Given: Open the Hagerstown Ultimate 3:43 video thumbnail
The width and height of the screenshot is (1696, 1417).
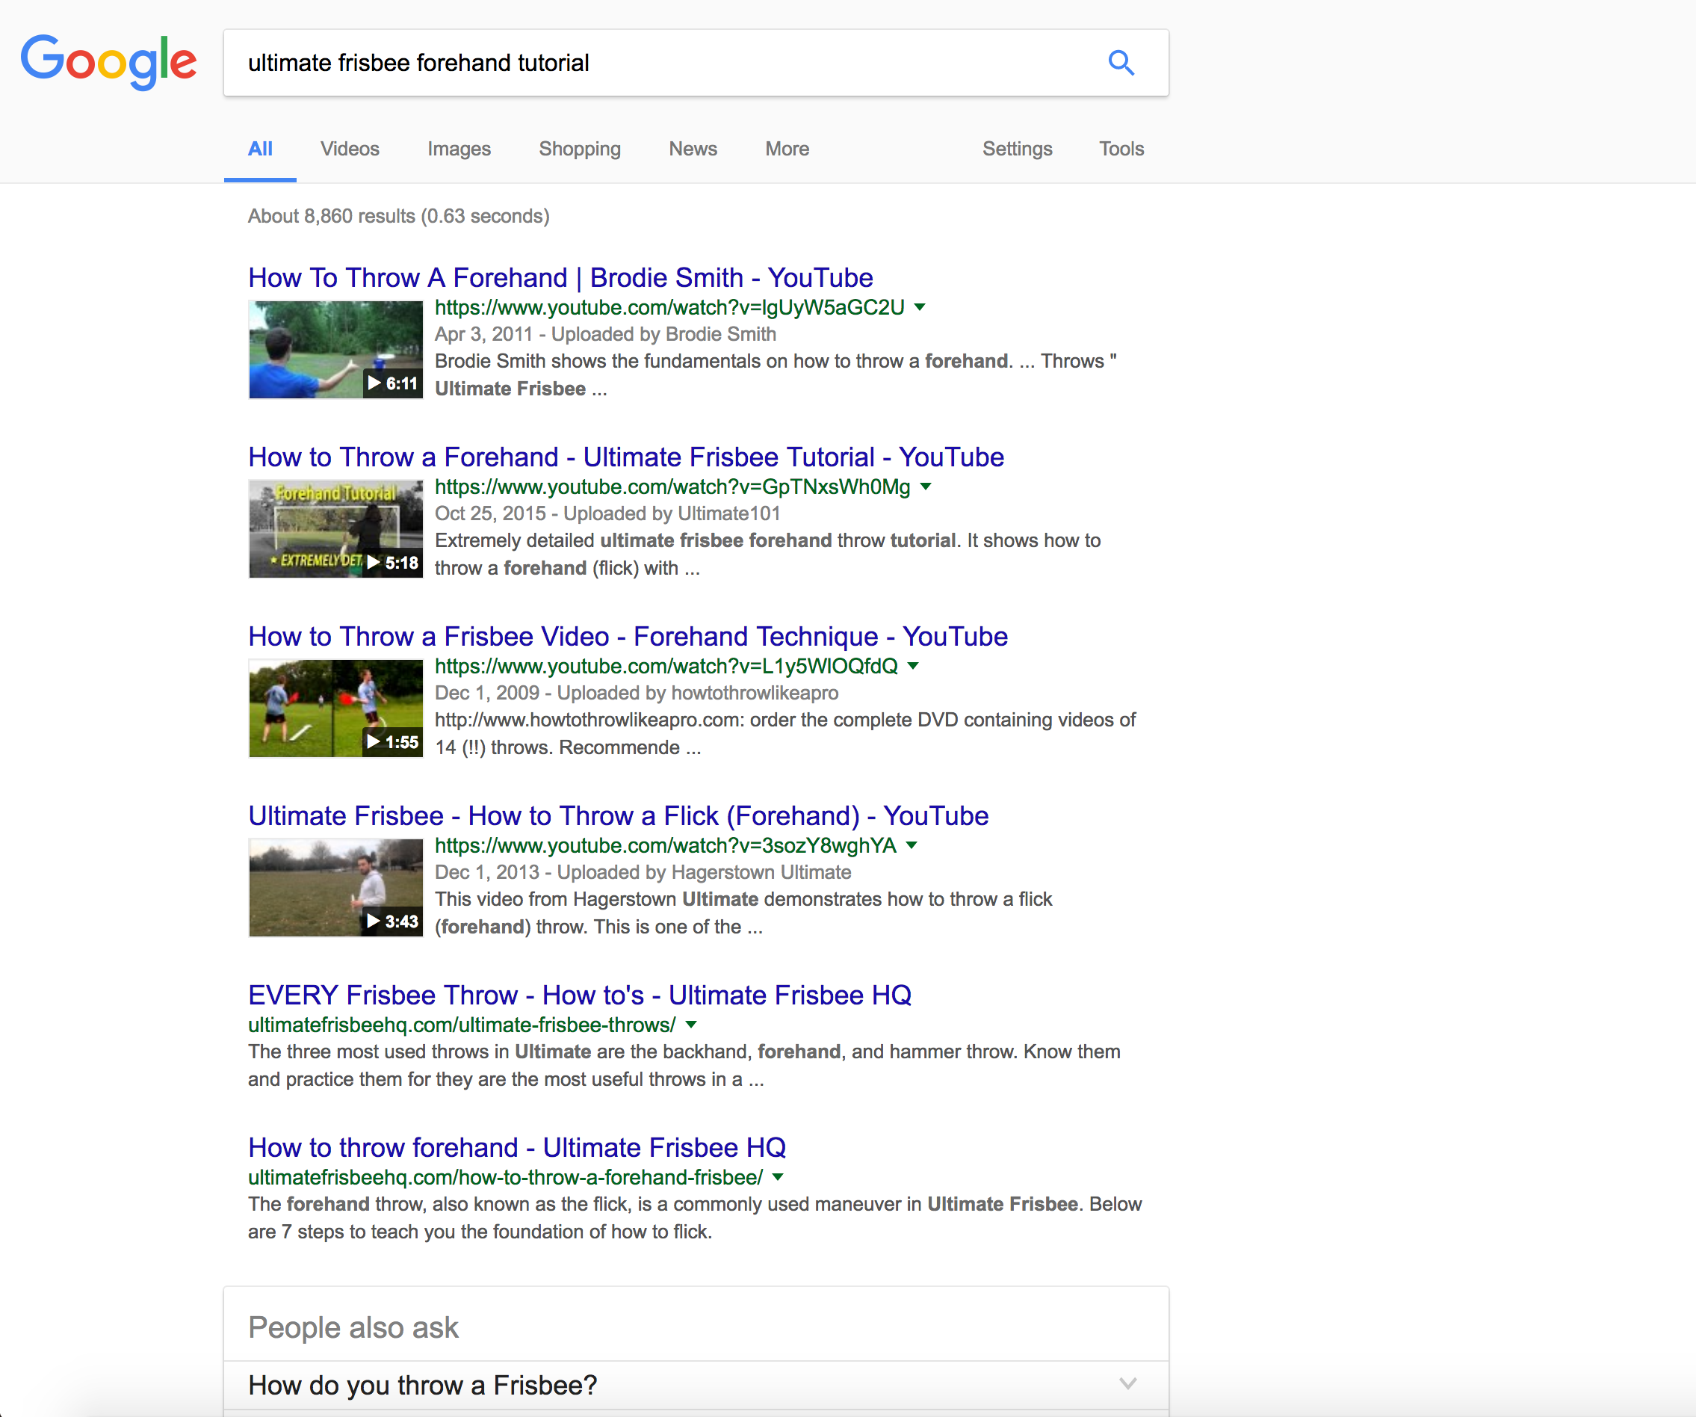Looking at the screenshot, I should [x=335, y=887].
